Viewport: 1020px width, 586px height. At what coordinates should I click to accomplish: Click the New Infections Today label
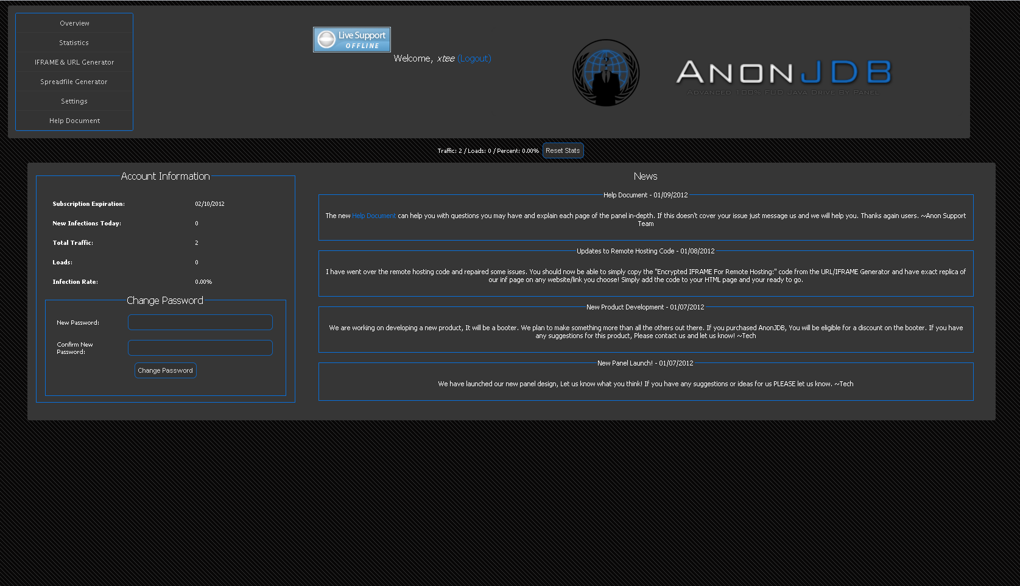tap(87, 224)
